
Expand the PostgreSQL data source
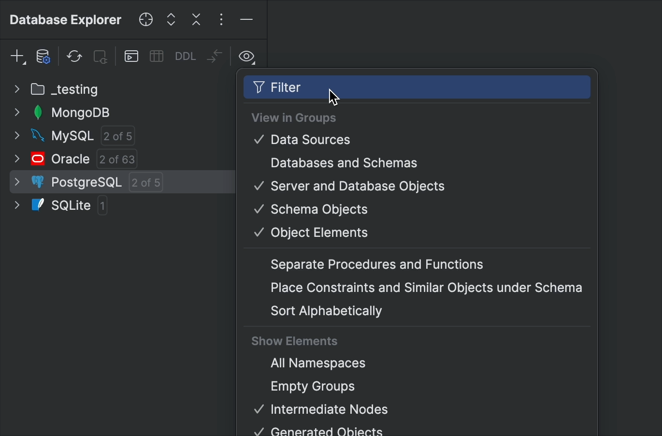pos(17,182)
